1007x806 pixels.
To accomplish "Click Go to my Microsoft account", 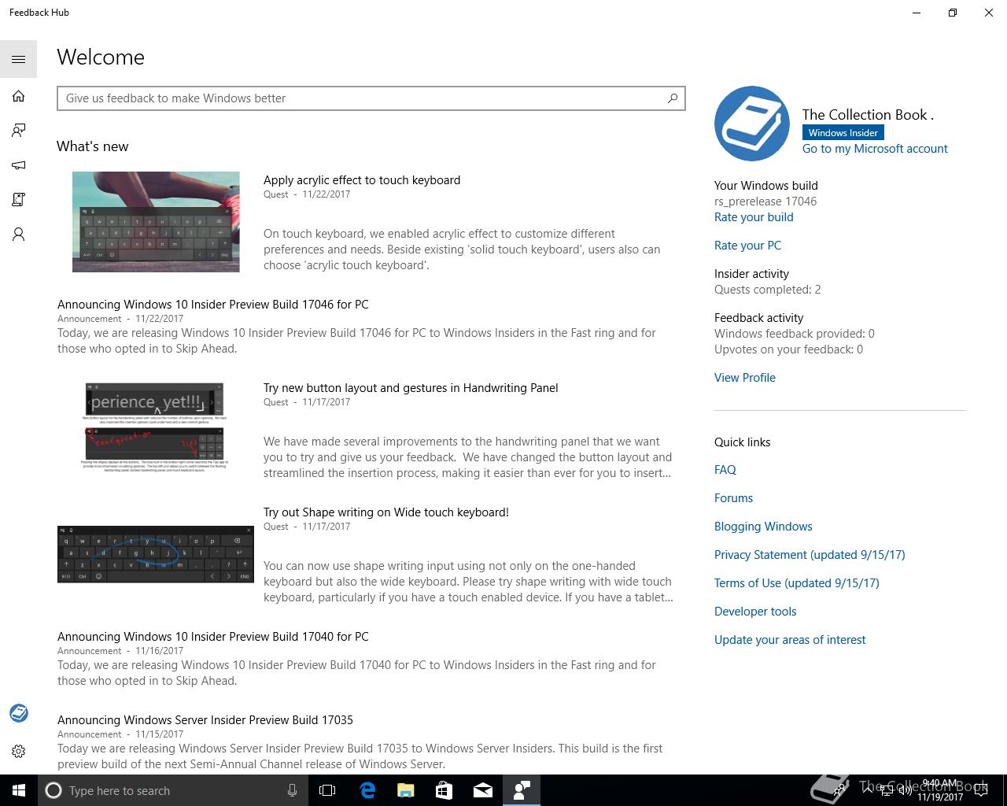I will click(875, 149).
